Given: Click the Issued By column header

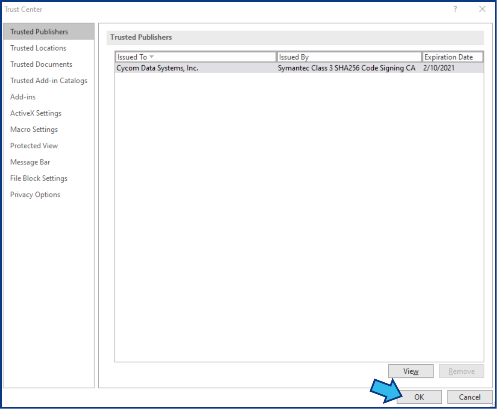Looking at the screenshot, I should (x=349, y=57).
